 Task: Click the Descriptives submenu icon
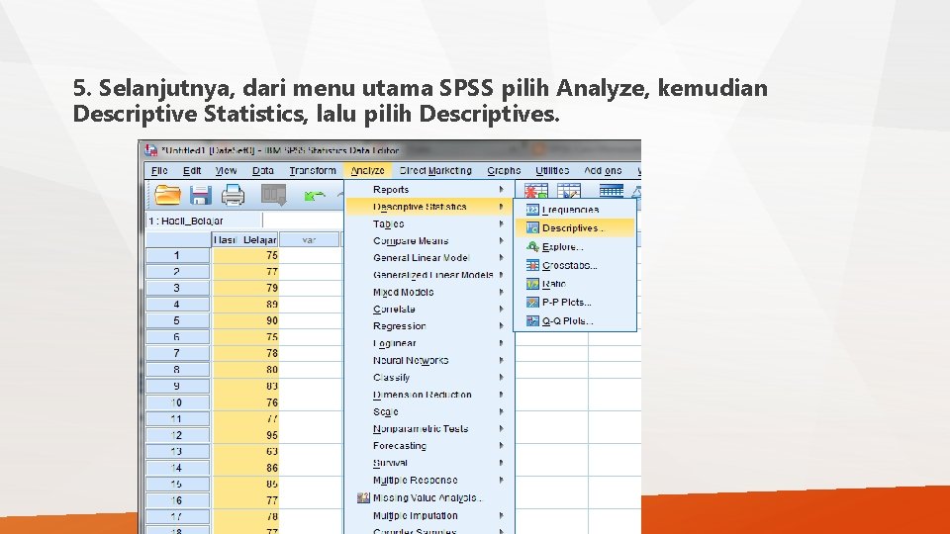532,228
